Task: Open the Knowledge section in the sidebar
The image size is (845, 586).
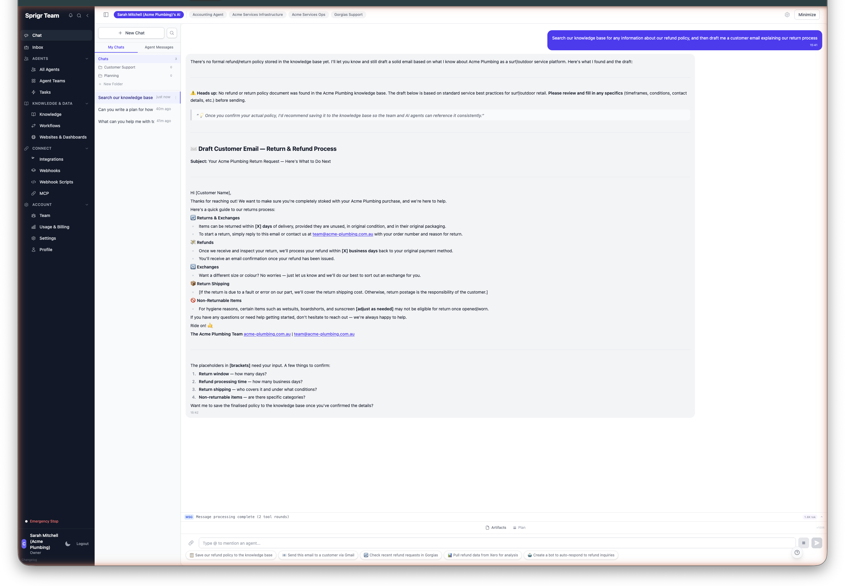Action: tap(50, 114)
